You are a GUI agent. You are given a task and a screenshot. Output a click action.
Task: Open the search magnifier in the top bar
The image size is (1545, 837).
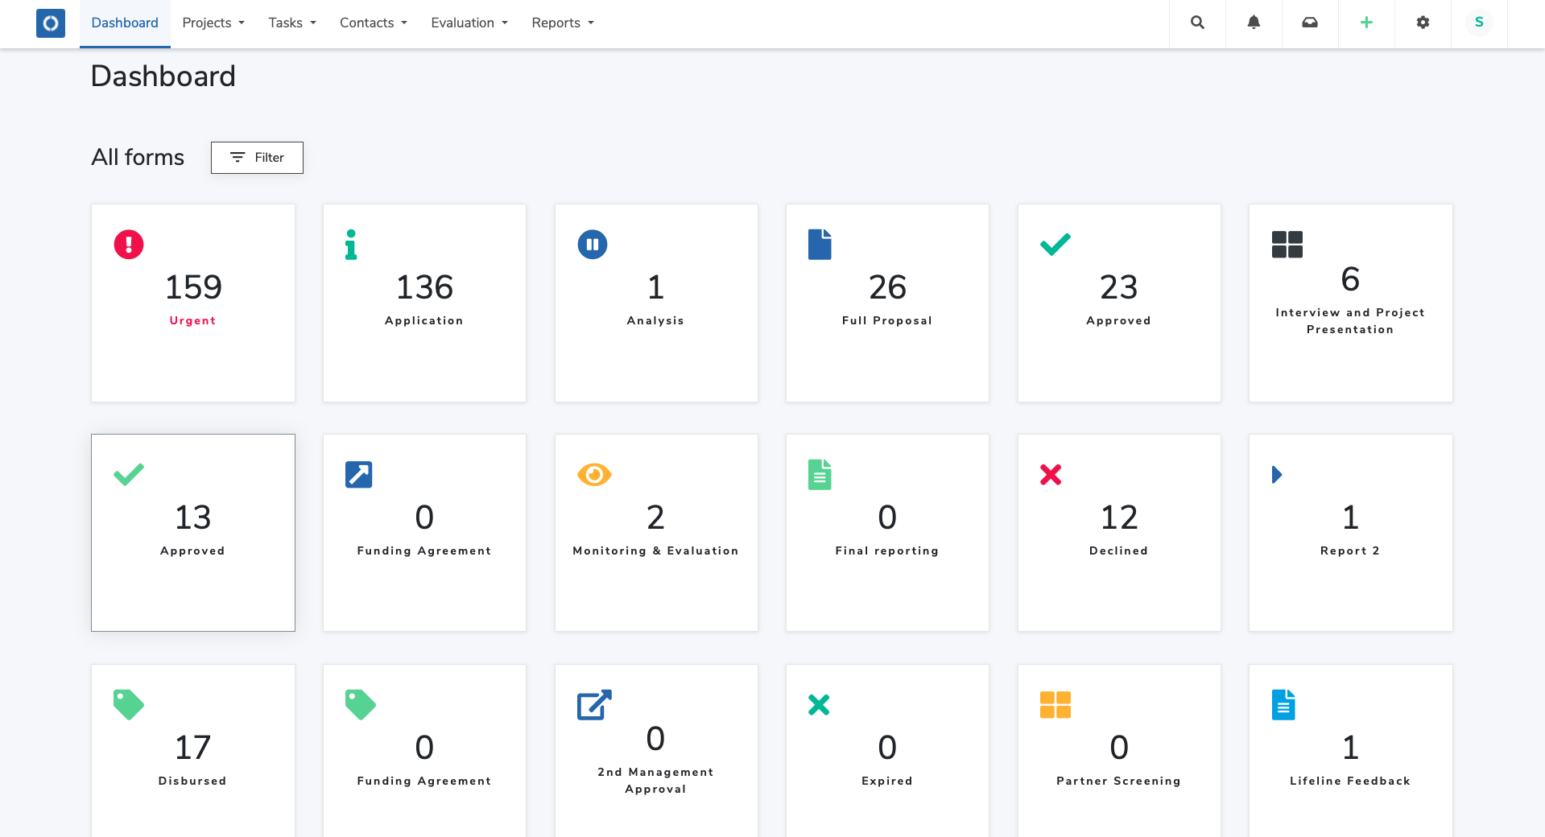[1196, 23]
